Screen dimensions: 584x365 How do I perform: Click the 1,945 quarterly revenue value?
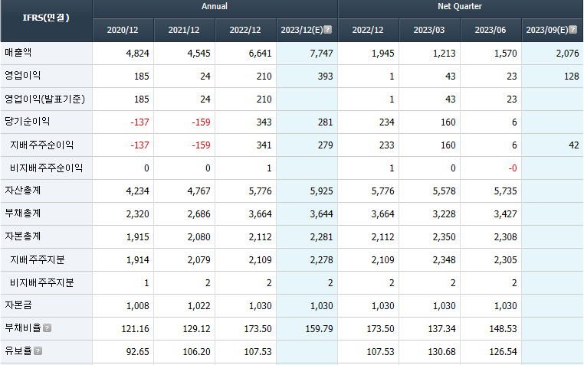pyautogui.click(x=383, y=53)
